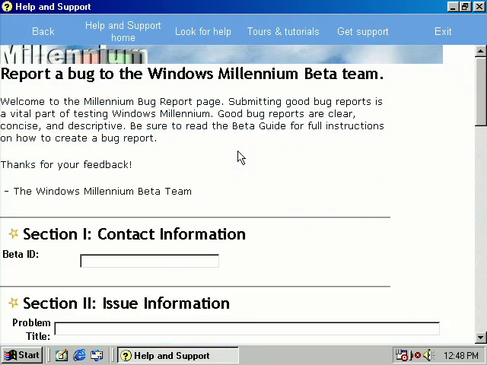Click the Help and Support title bar icon

tap(7, 7)
